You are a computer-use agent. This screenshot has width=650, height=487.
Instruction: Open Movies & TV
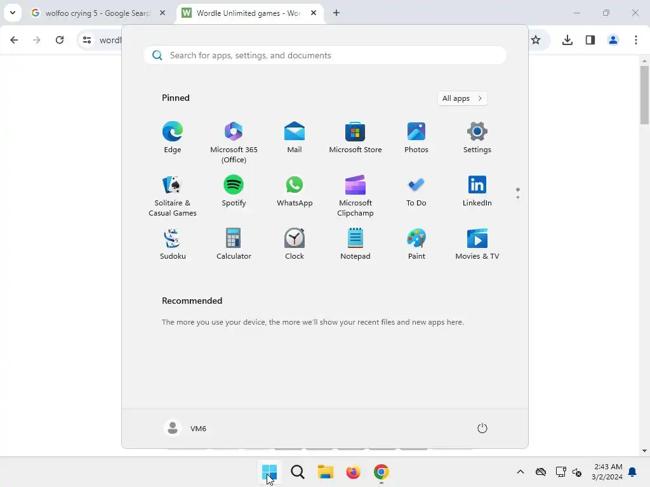477,244
